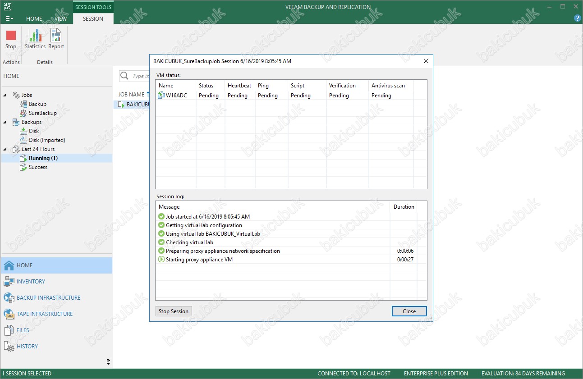The image size is (583, 379).
Task: Click the BACKUP INFRASTRUCTURE globe icon
Action: (x=9, y=298)
